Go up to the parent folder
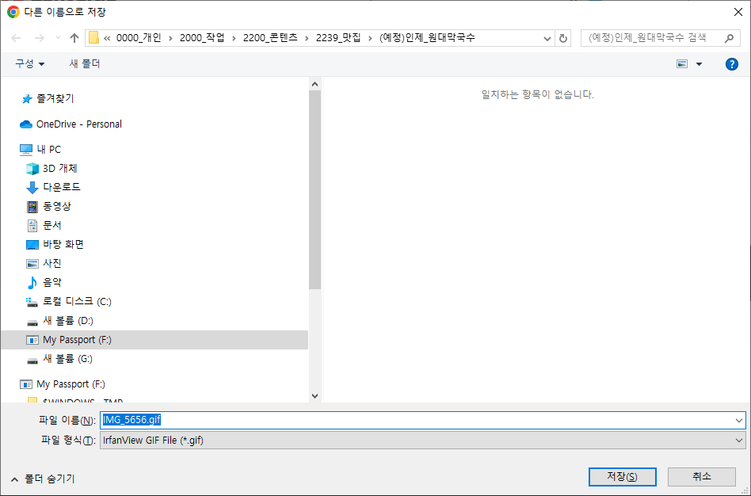Screen dimensions: 751x496 74,37
